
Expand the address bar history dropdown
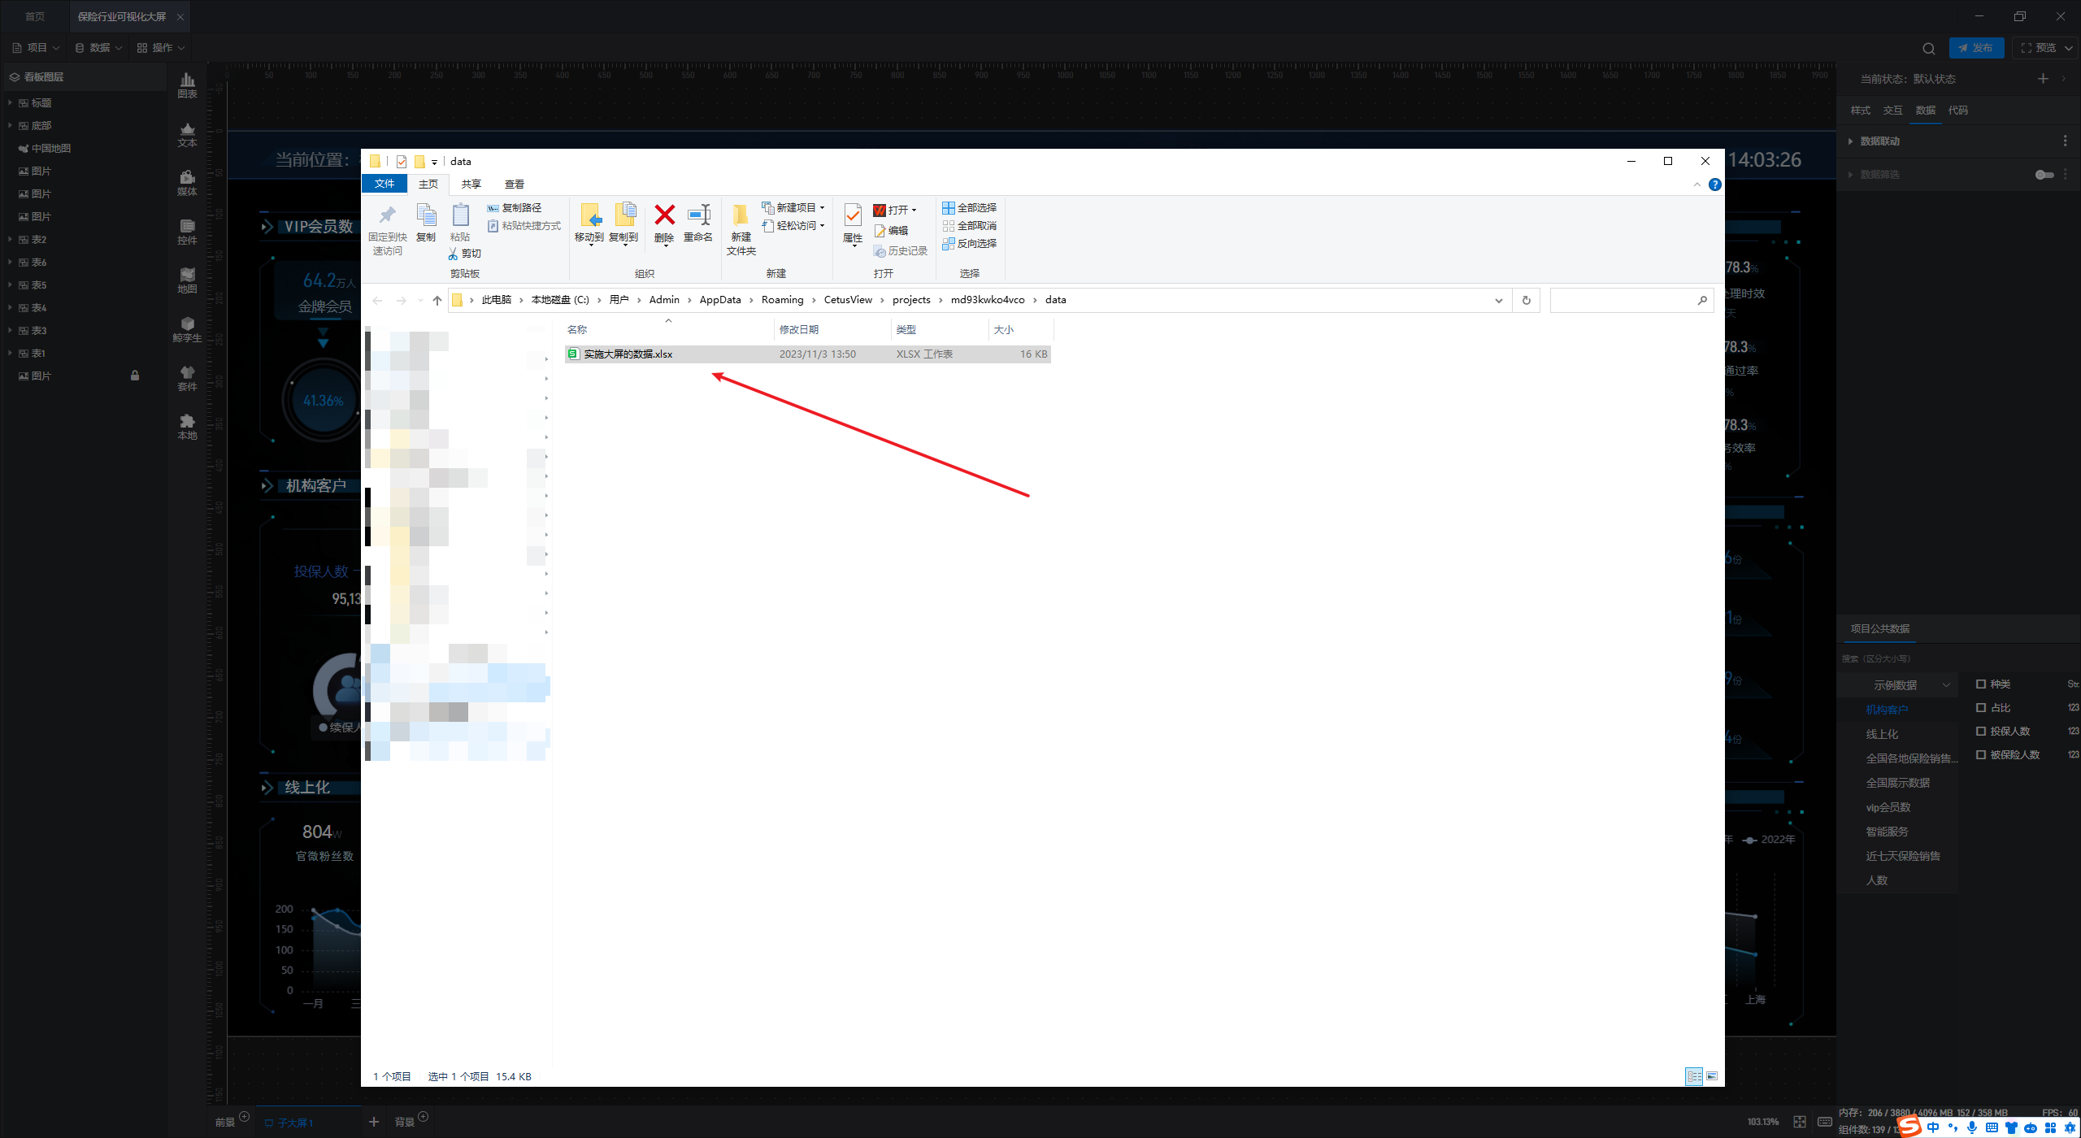[x=1498, y=300]
